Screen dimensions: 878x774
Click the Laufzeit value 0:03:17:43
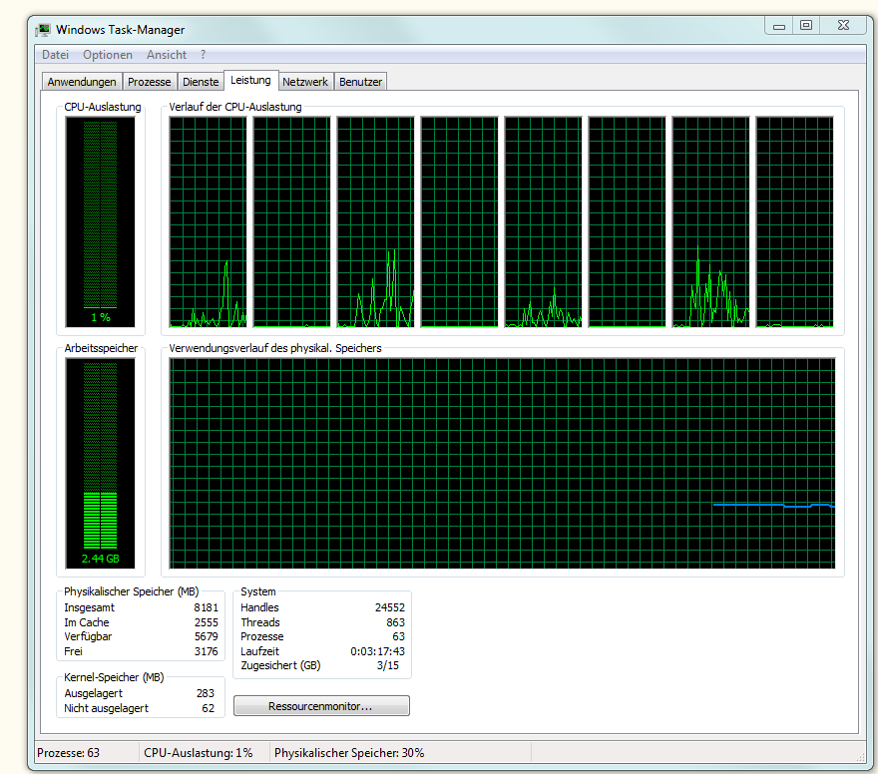(377, 651)
